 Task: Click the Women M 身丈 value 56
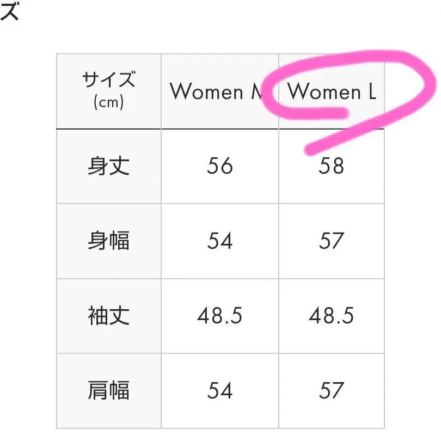coord(219,166)
